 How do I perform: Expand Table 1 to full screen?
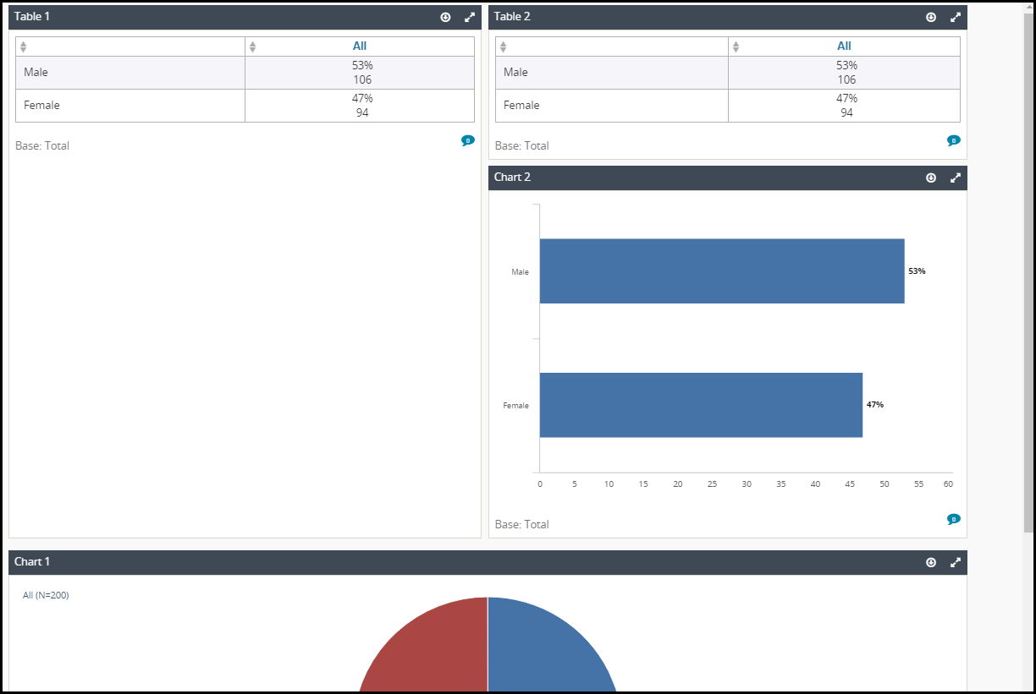470,17
